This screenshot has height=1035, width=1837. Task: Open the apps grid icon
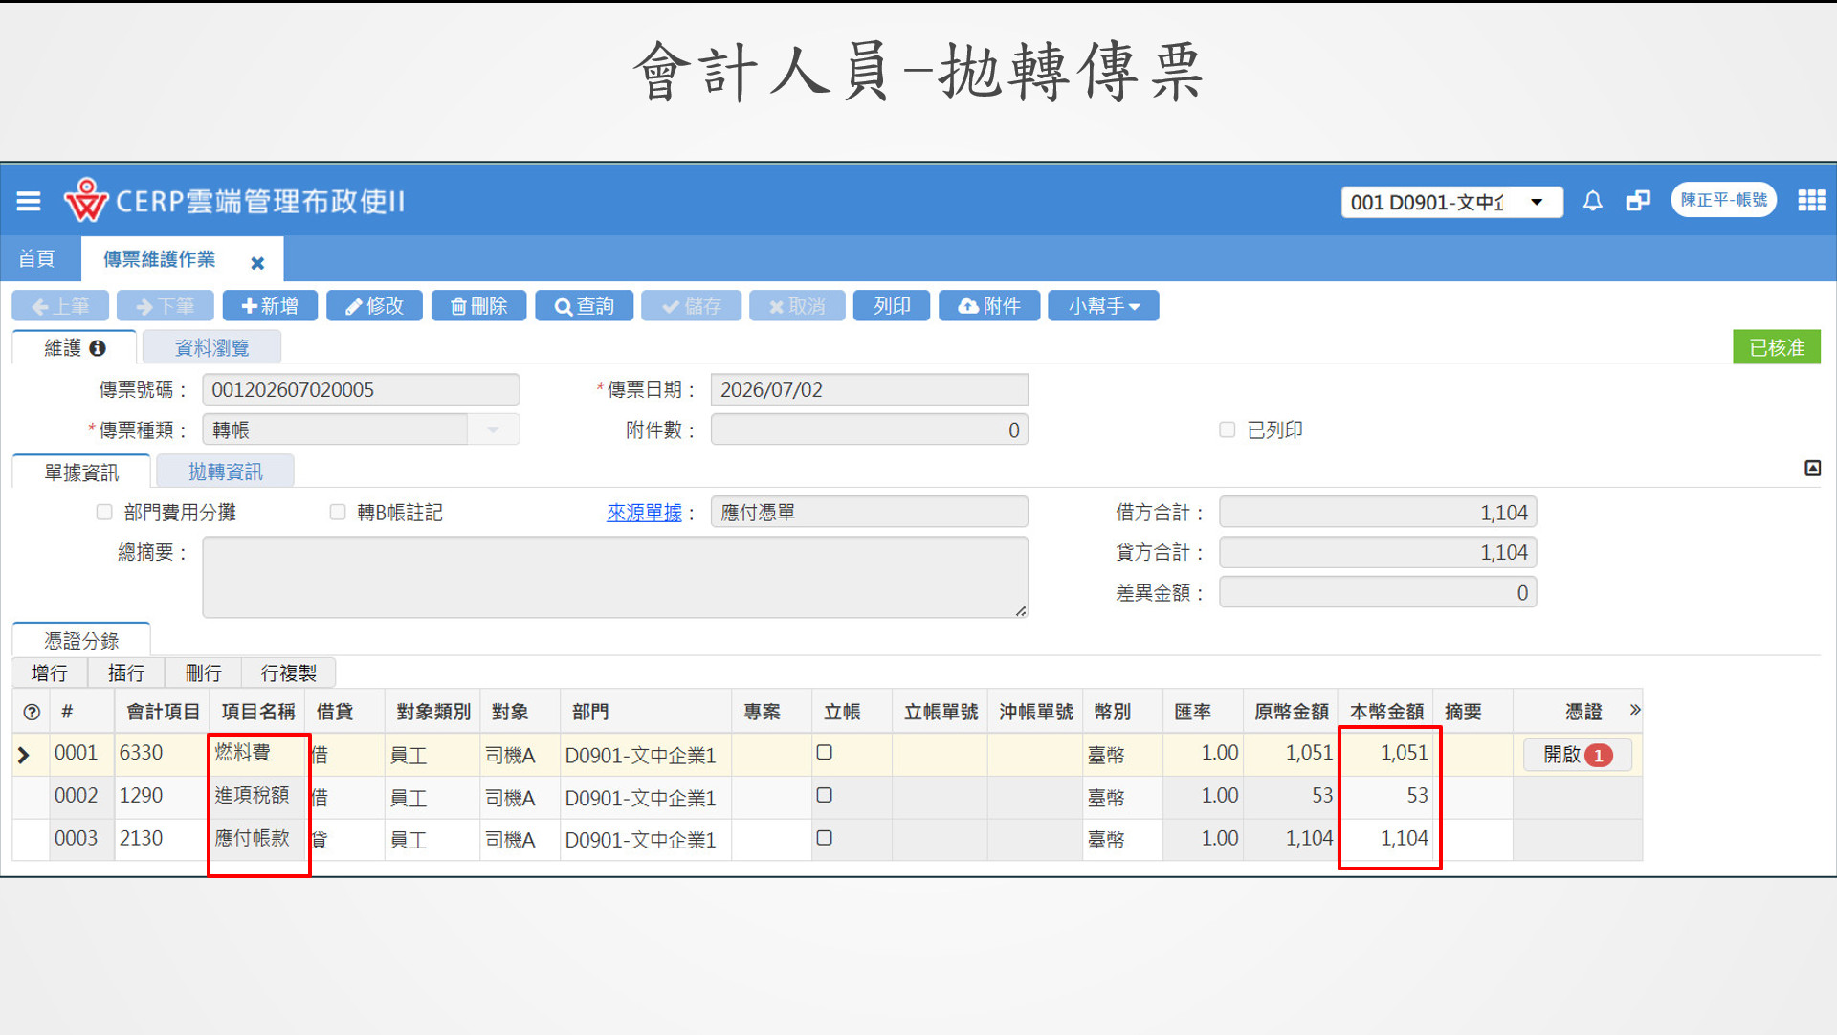(x=1811, y=201)
